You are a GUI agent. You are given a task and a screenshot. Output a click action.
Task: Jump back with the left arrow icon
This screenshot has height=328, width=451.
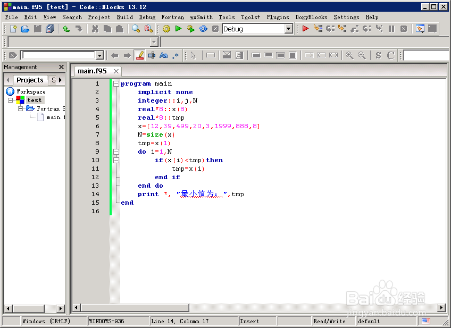pos(115,55)
